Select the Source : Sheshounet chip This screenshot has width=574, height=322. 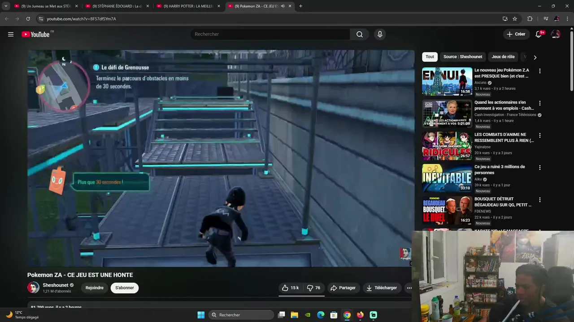463,57
